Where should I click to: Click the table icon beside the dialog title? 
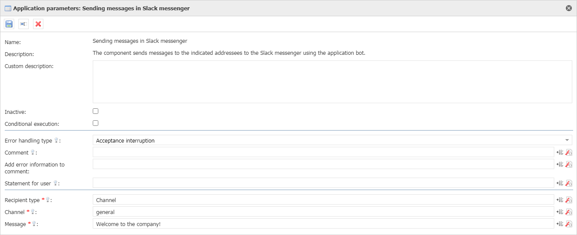point(8,8)
